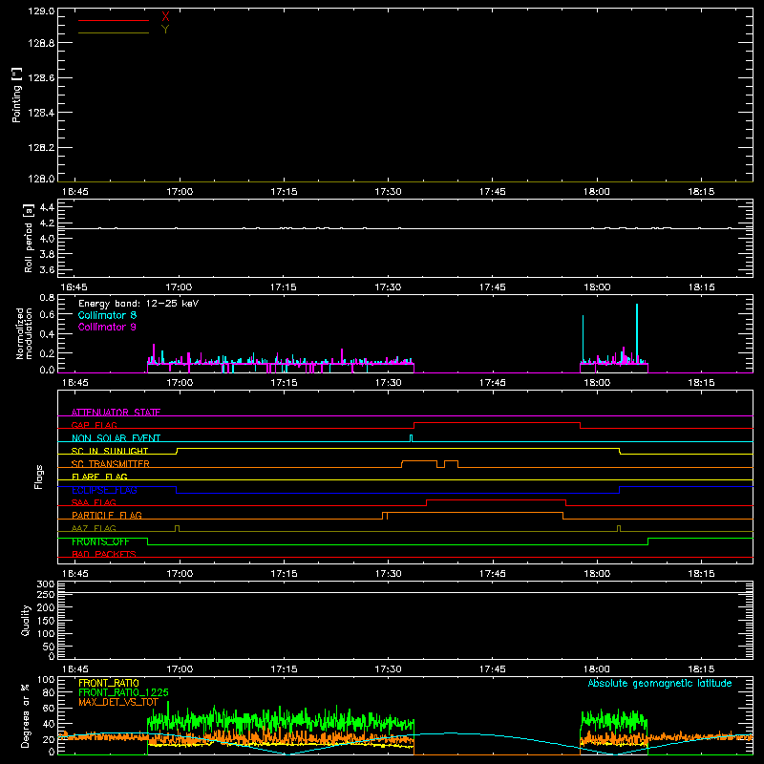Image resolution: width=764 pixels, height=764 pixels.
Task: Click the 'Normalized modulation' axis title
Action: (24, 333)
